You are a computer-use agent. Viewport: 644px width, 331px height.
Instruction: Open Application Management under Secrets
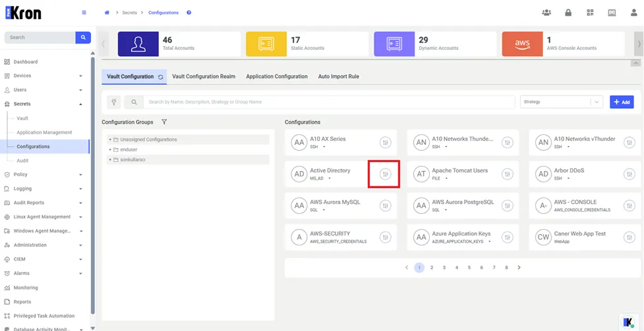tap(44, 132)
